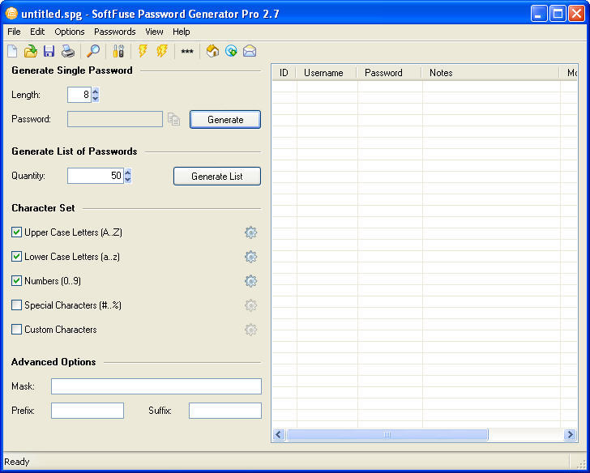Image resolution: width=590 pixels, height=473 pixels.
Task: Click the Prefix input field
Action: click(88, 411)
